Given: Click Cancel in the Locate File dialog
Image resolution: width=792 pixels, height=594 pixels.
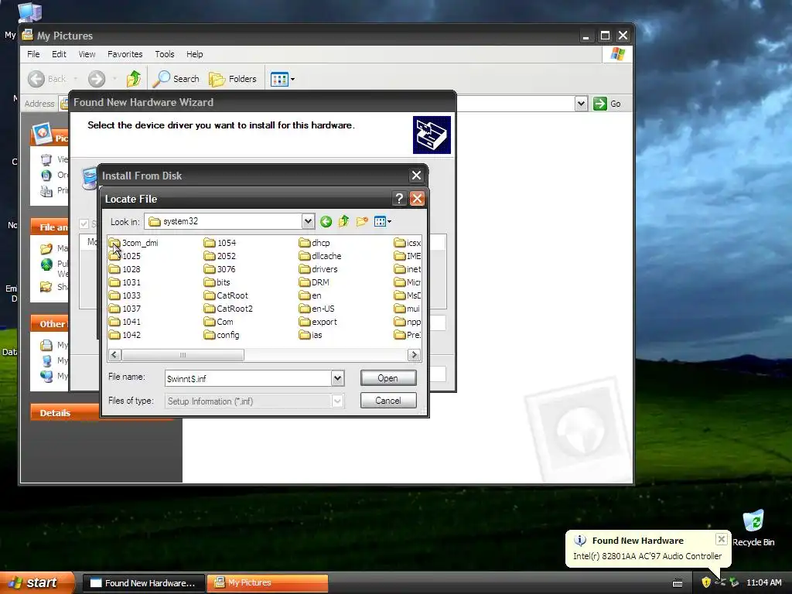Looking at the screenshot, I should coord(388,401).
